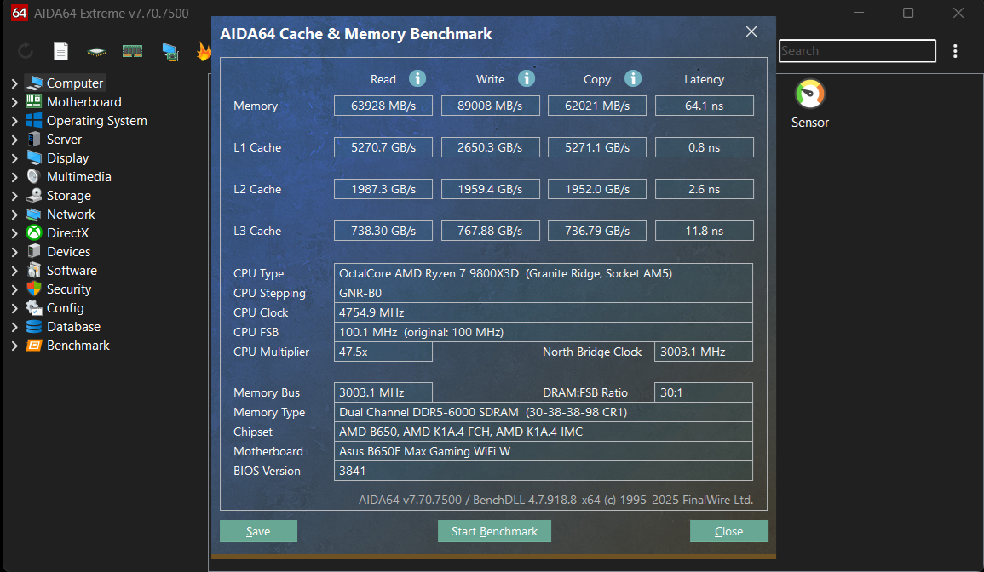Click the L3 Cache Read value 738.30 GB/s
The height and width of the screenshot is (572, 984).
pos(383,231)
